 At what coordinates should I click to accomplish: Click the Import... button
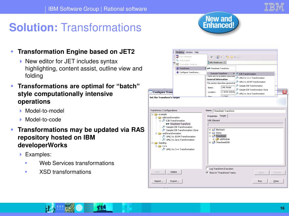tap(159, 181)
